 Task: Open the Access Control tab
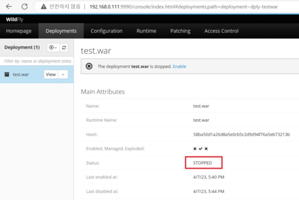coord(221,31)
